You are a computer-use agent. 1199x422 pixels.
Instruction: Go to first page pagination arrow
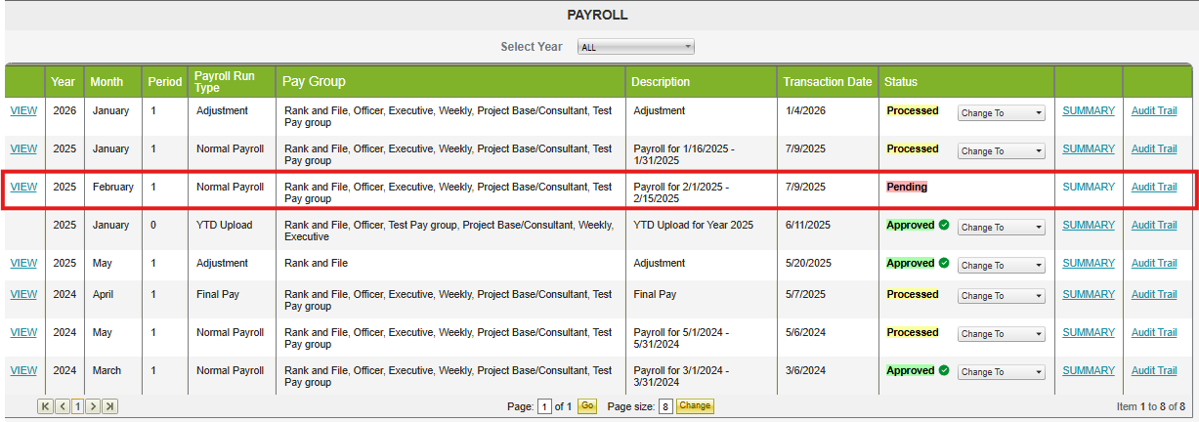pos(45,406)
